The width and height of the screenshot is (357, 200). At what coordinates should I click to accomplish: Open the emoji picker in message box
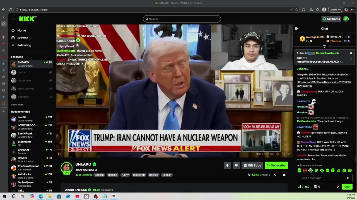[348, 178]
